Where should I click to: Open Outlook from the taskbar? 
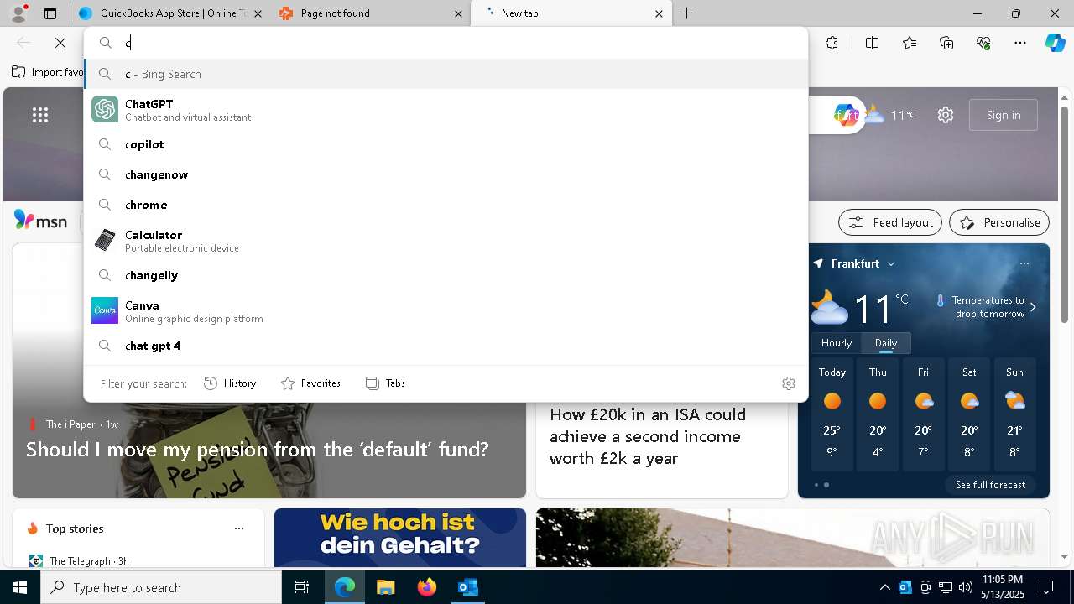(467, 587)
